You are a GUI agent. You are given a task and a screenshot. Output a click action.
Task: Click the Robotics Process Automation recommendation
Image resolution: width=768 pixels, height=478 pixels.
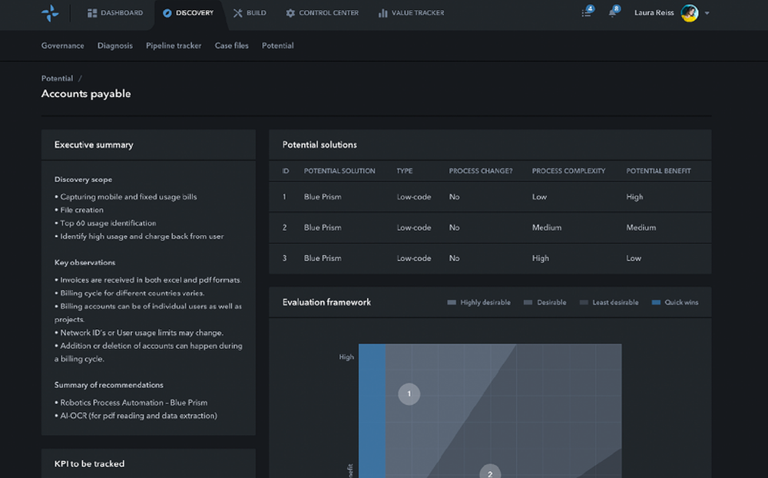pyautogui.click(x=131, y=403)
